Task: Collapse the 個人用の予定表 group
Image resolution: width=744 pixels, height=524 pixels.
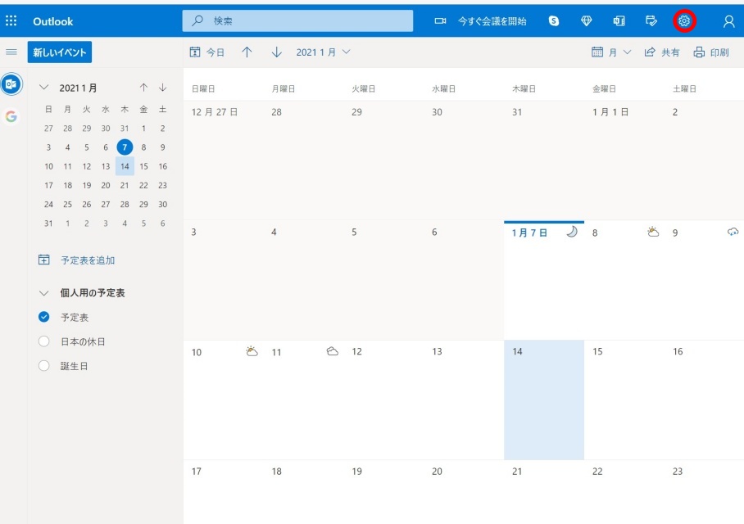Action: [43, 293]
